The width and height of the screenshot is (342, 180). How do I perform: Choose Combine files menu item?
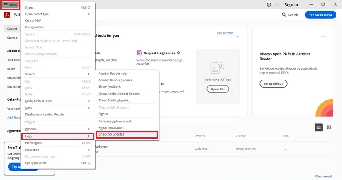(x=58, y=27)
